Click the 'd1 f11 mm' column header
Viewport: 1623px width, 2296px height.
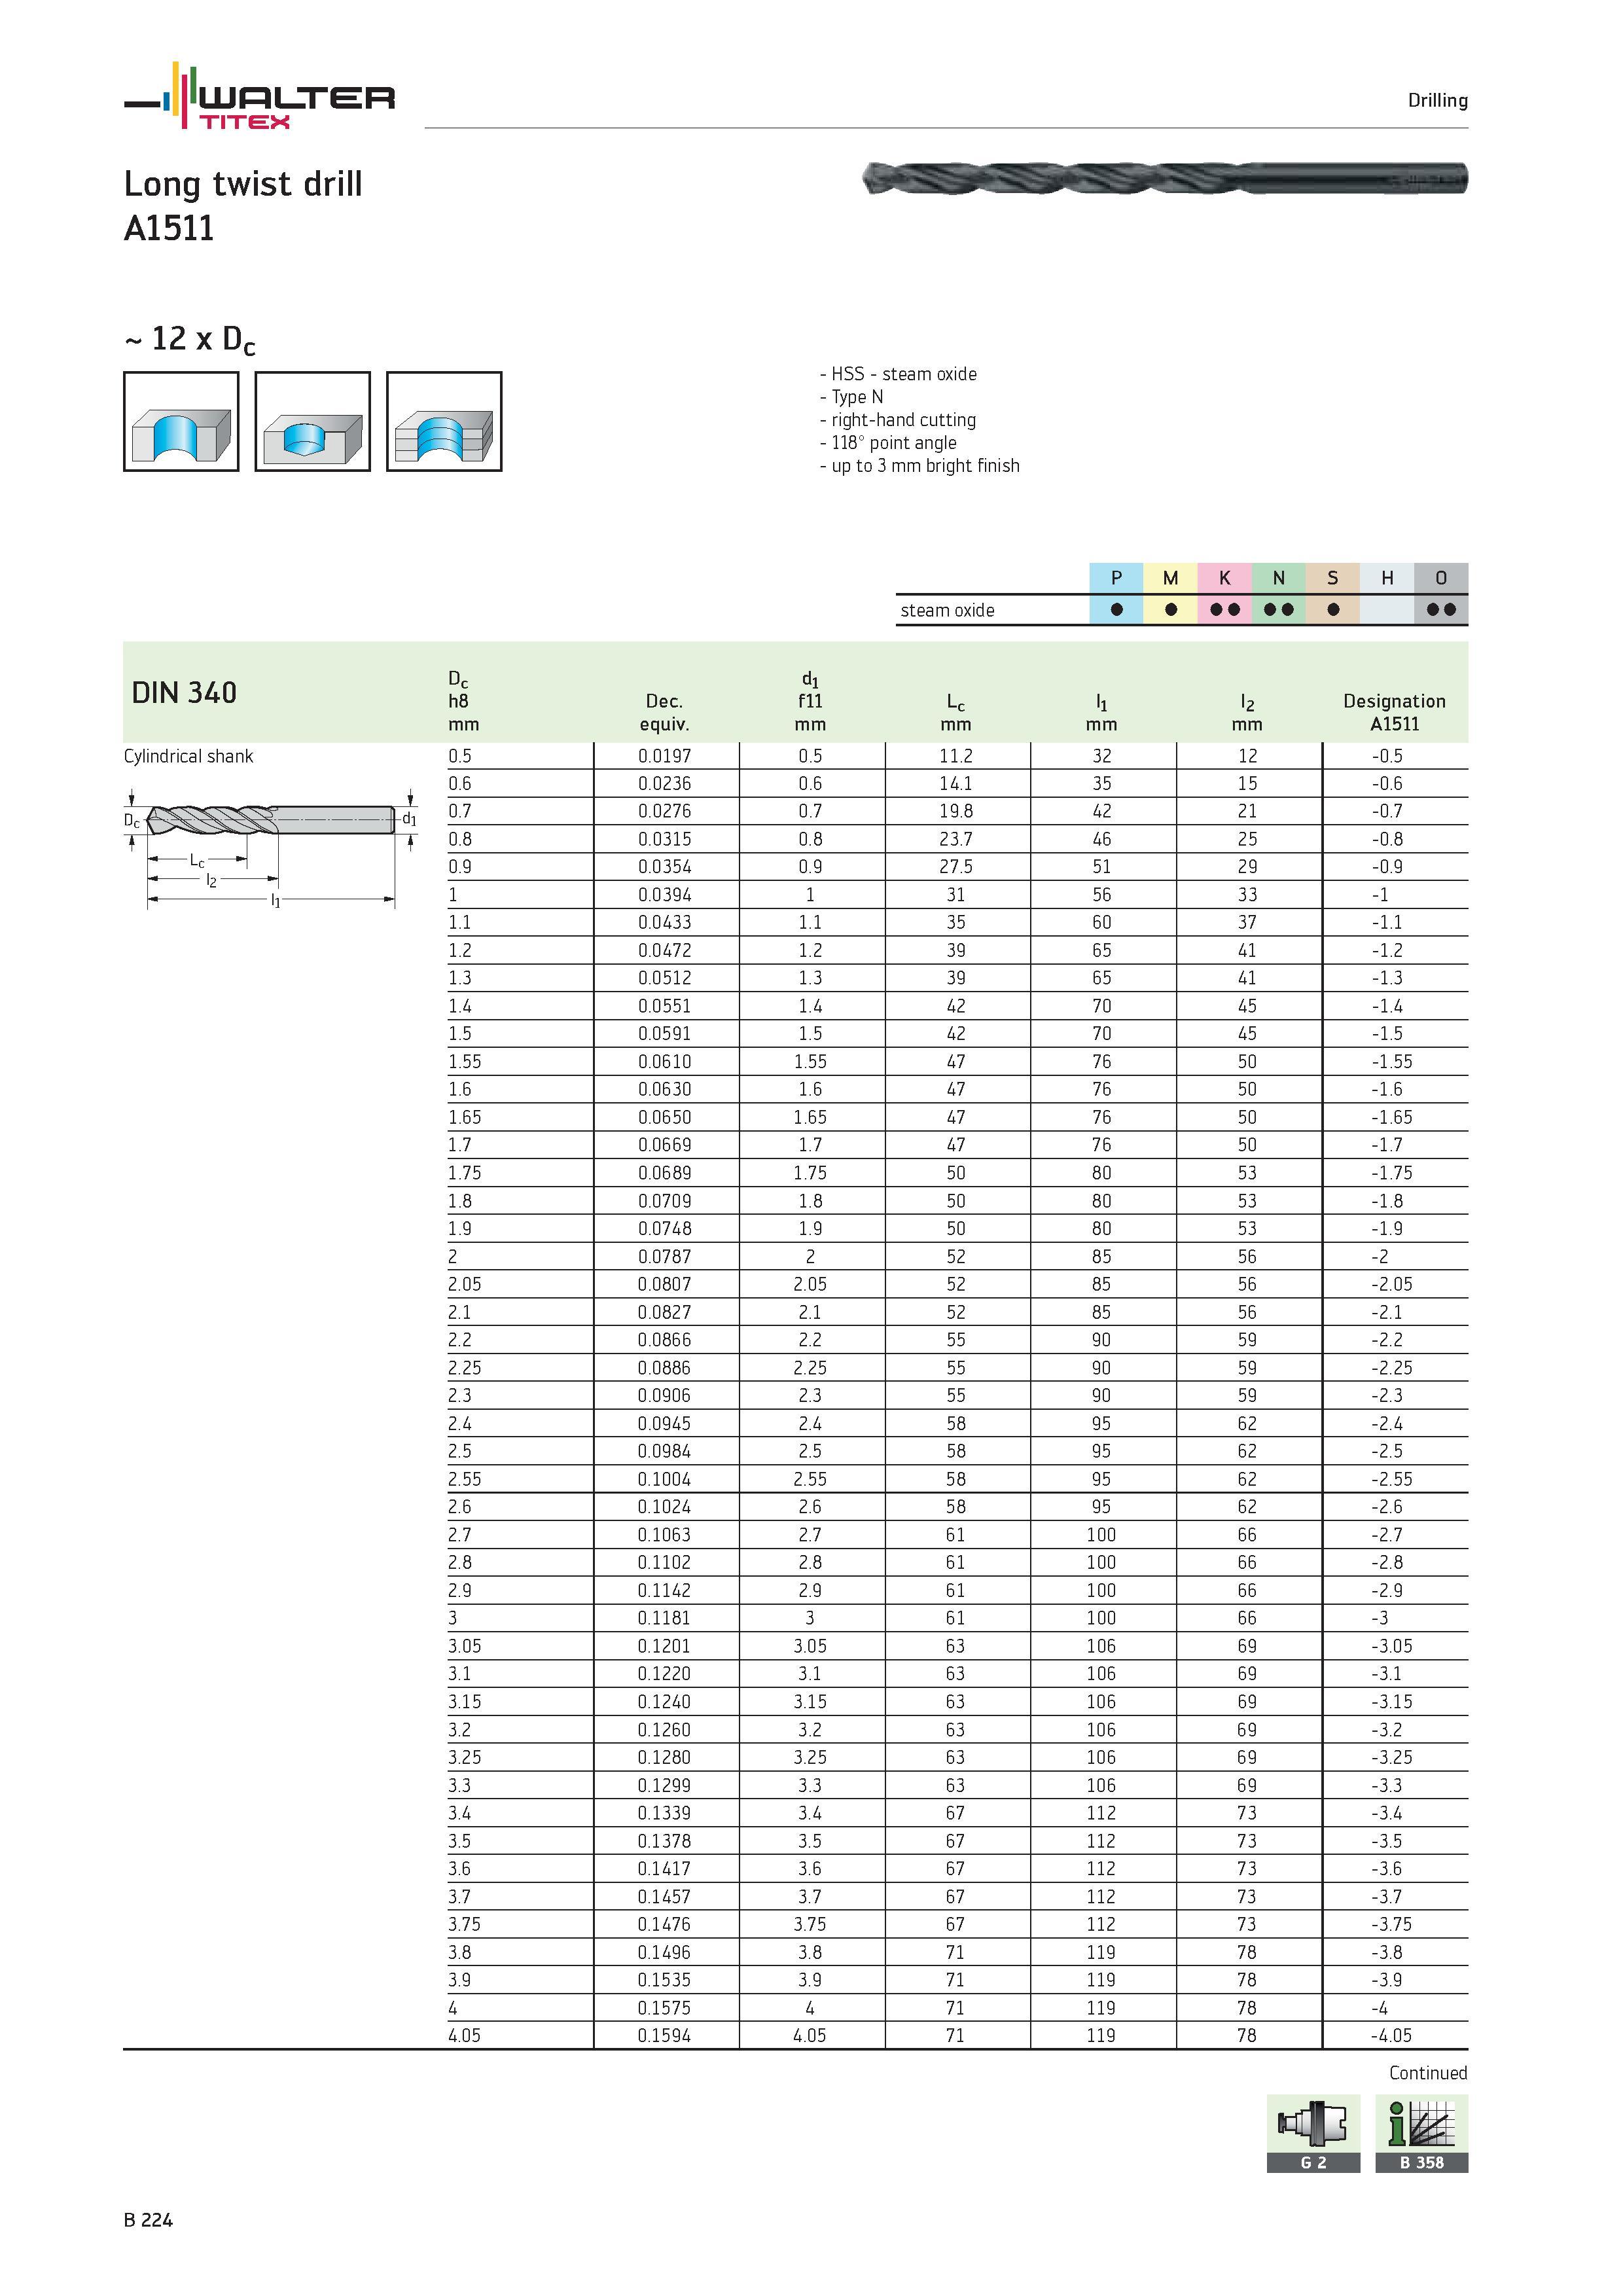(810, 701)
